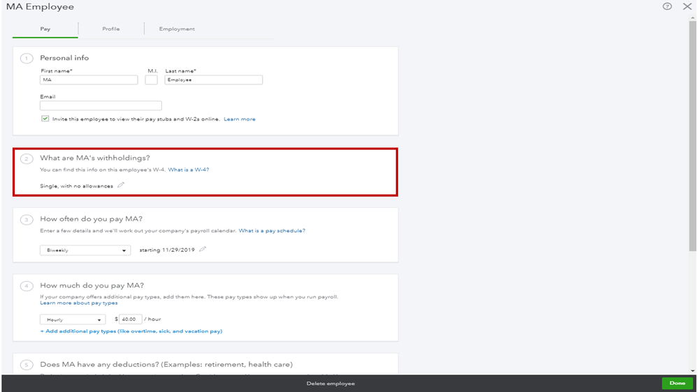Image resolution: width=698 pixels, height=392 pixels.
Task: Click 'starting 11/29/2019' text
Action: 167,250
